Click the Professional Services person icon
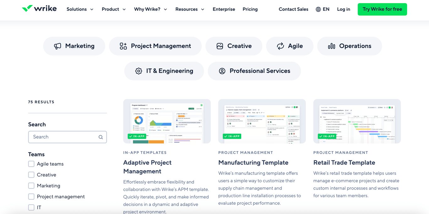429x214 pixels. coord(222,71)
